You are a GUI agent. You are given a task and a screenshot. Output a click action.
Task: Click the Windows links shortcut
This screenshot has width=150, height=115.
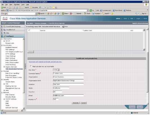pos(127,10)
